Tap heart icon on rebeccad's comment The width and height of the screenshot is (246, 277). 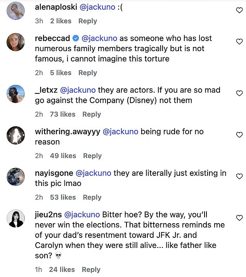[239, 41]
